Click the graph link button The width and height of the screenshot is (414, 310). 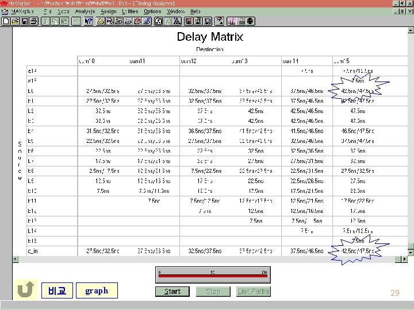[x=97, y=290]
